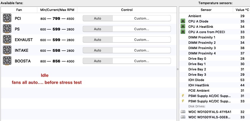Click the INTAKE fan icon
This screenshot has height=121, width=250.
tap(7, 51)
